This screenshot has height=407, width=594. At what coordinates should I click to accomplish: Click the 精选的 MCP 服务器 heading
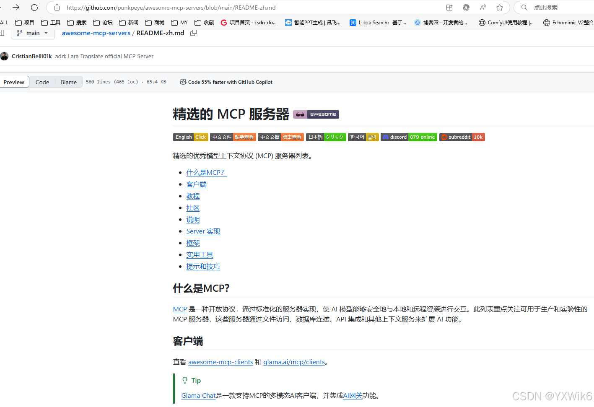(231, 114)
